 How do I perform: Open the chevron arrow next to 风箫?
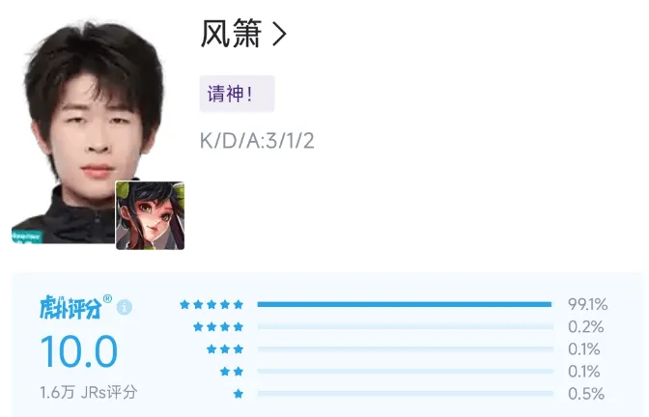point(280,34)
